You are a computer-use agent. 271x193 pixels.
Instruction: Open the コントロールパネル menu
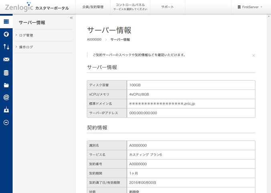tap(130, 7)
